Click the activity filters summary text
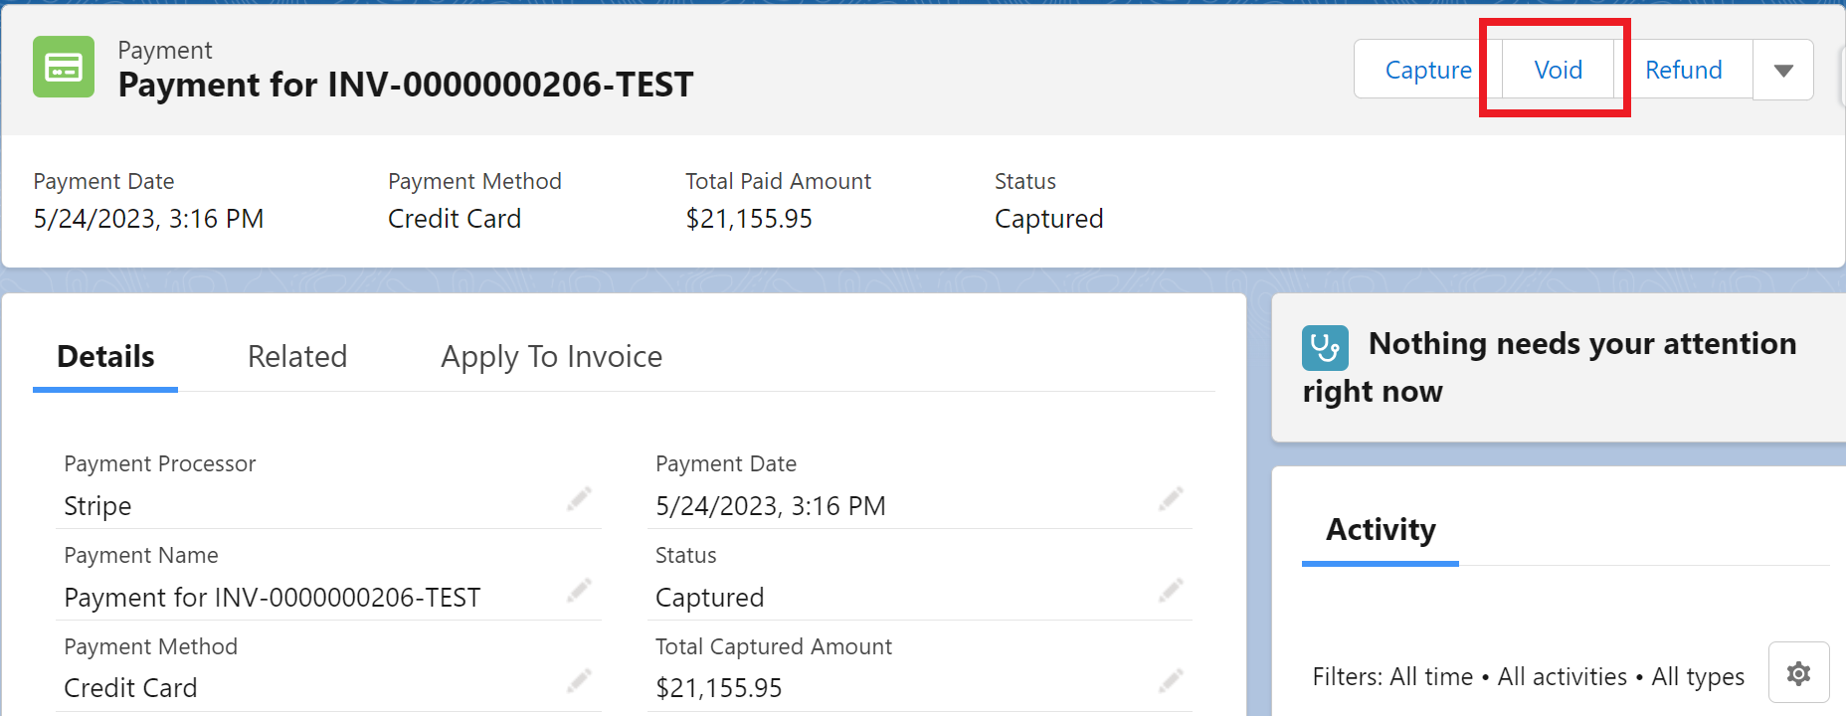Screen dimensions: 1846x716 pos(1528,677)
